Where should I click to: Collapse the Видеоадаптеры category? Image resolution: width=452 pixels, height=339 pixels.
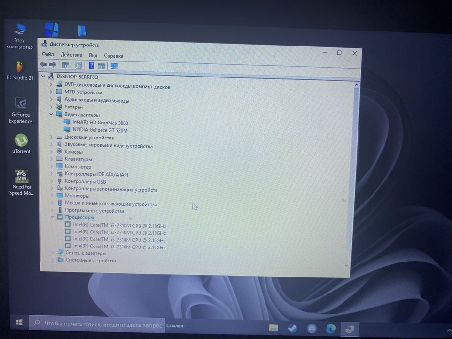51,114
